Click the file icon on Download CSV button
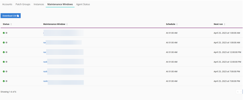The image size is (244, 100). 18,16
